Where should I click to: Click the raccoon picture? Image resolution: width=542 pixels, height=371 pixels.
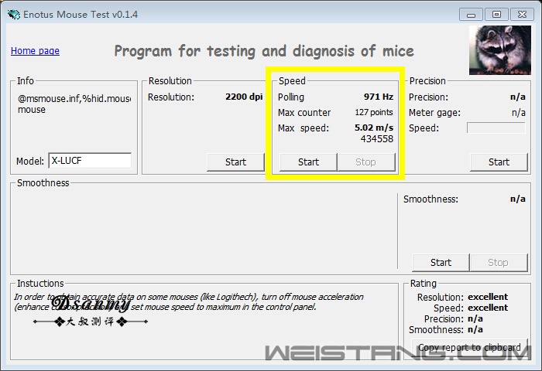pos(499,50)
